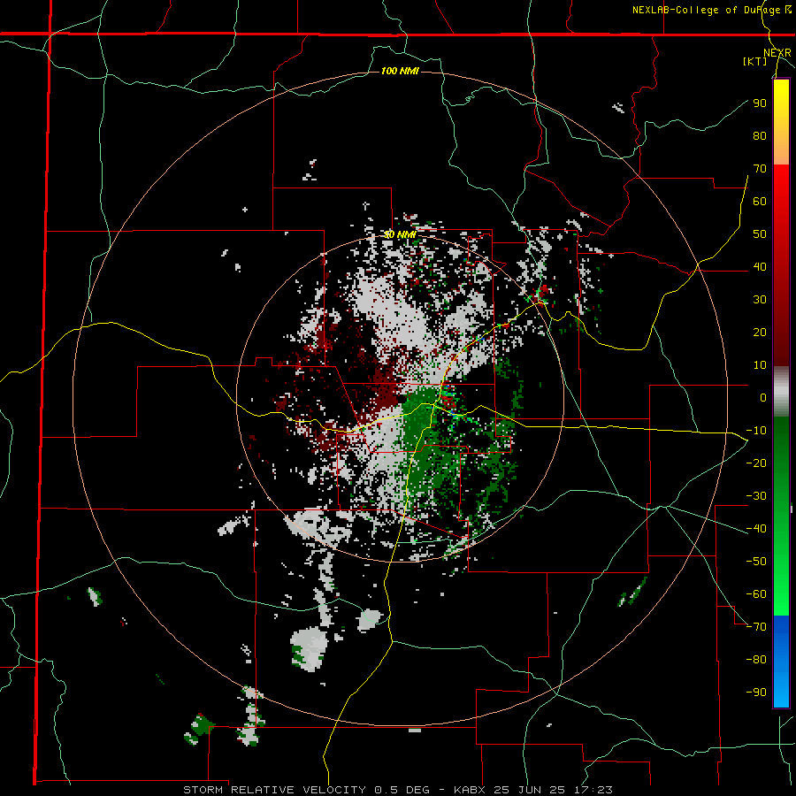The height and width of the screenshot is (796, 796).
Task: Click the 50 value on velocity scale
Action: tap(760, 234)
